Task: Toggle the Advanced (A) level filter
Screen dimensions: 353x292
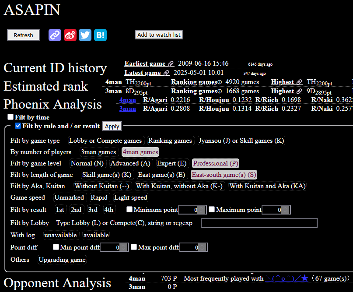Action: (x=130, y=163)
